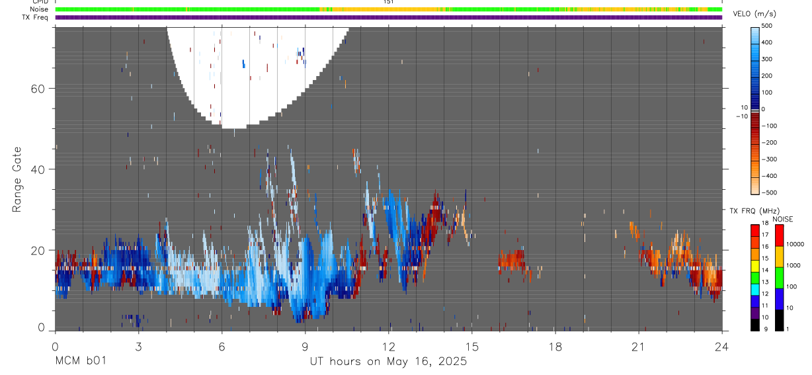Click the green-orange Noise strip above the plot
812x375 pixels.
click(x=388, y=9)
